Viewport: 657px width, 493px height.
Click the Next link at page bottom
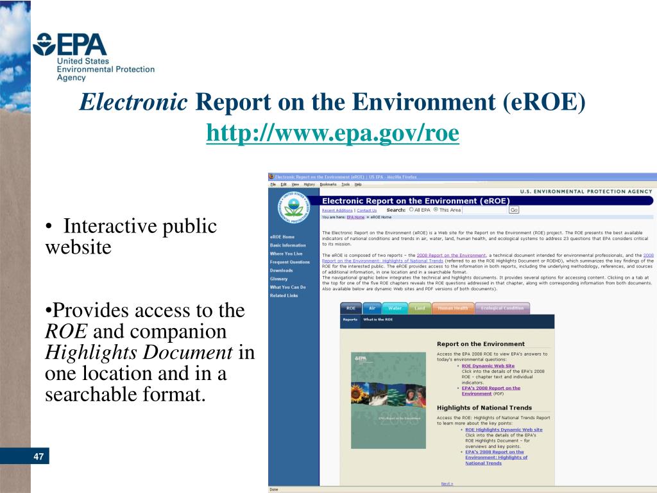pos(447,484)
